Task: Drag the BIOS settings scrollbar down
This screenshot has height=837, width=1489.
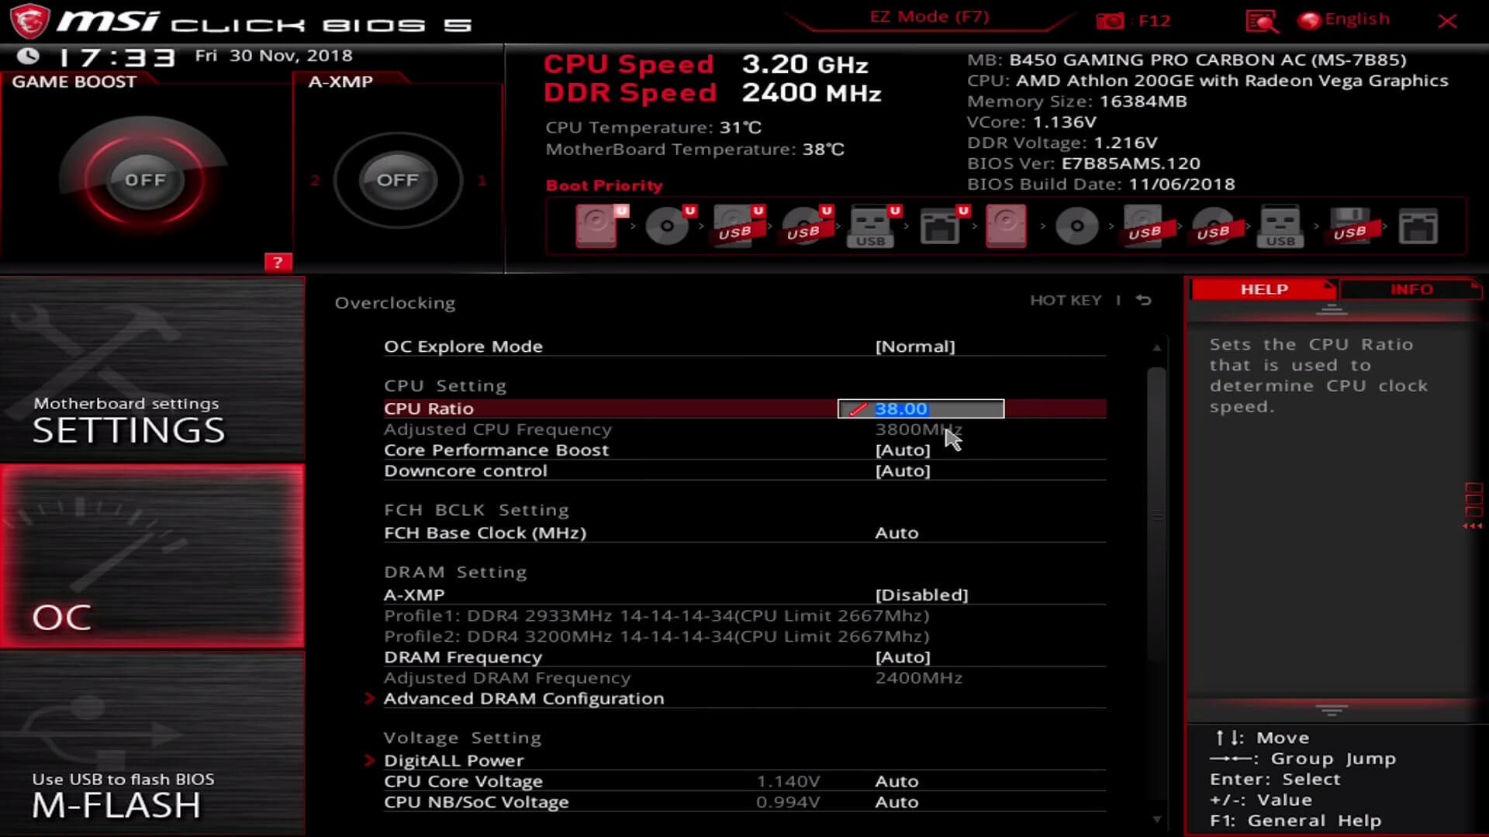Action: 1156,818
